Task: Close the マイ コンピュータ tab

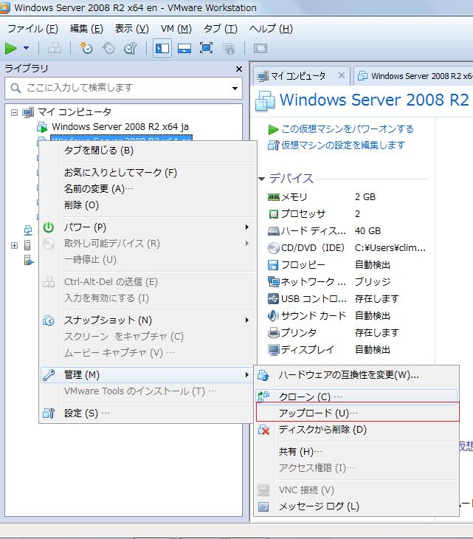Action: point(341,75)
